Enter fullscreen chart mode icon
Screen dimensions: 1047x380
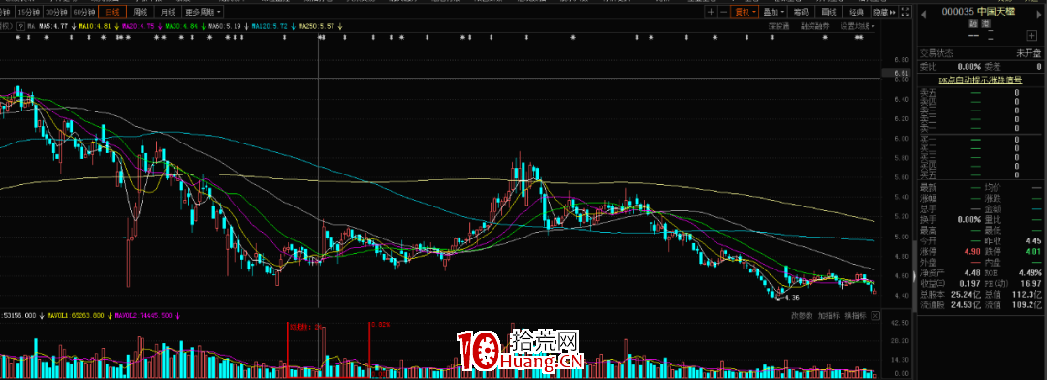(904, 12)
